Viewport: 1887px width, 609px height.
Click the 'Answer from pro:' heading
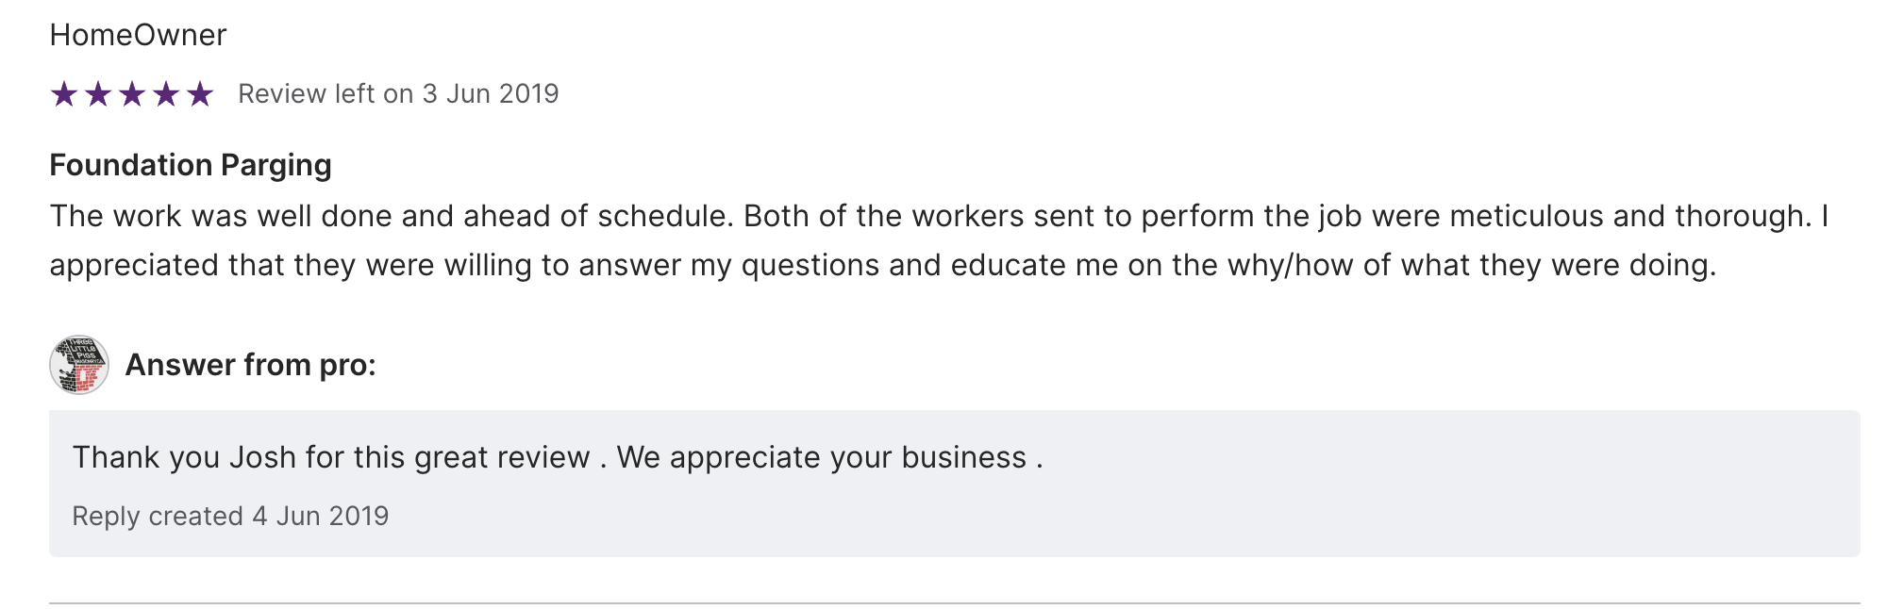pos(250,365)
